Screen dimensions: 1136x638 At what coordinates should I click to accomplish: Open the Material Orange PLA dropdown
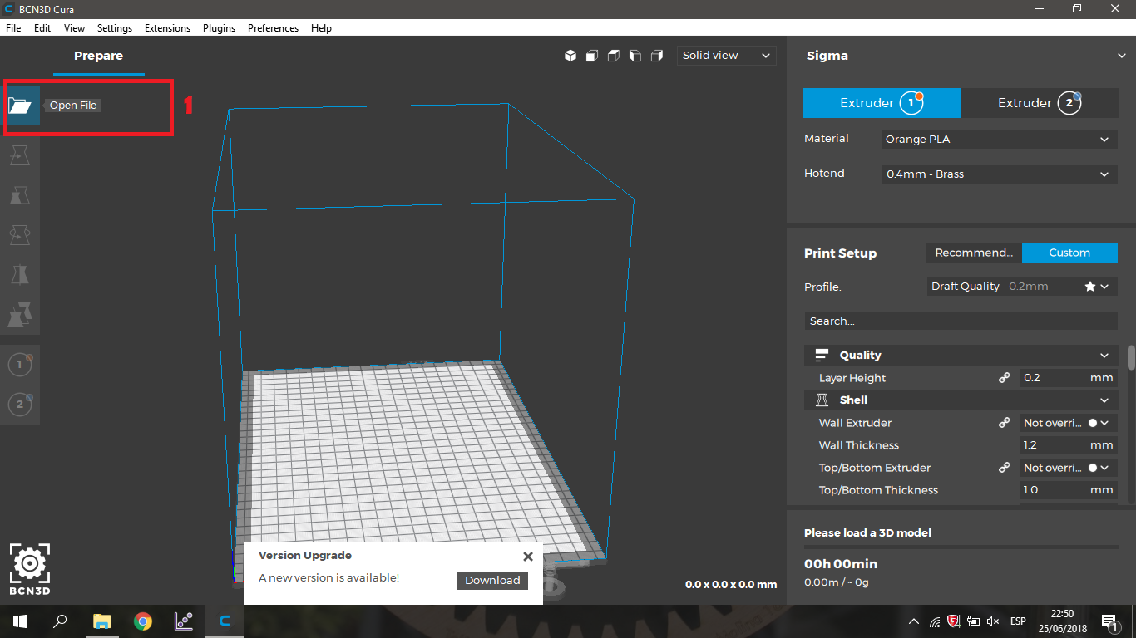point(999,140)
